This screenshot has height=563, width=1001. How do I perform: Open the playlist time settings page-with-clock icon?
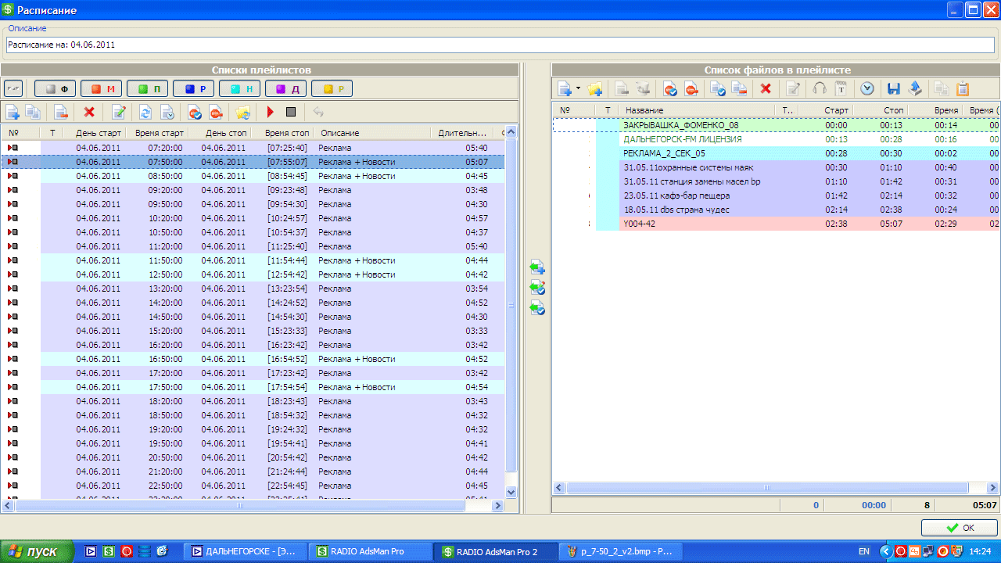tap(167, 112)
